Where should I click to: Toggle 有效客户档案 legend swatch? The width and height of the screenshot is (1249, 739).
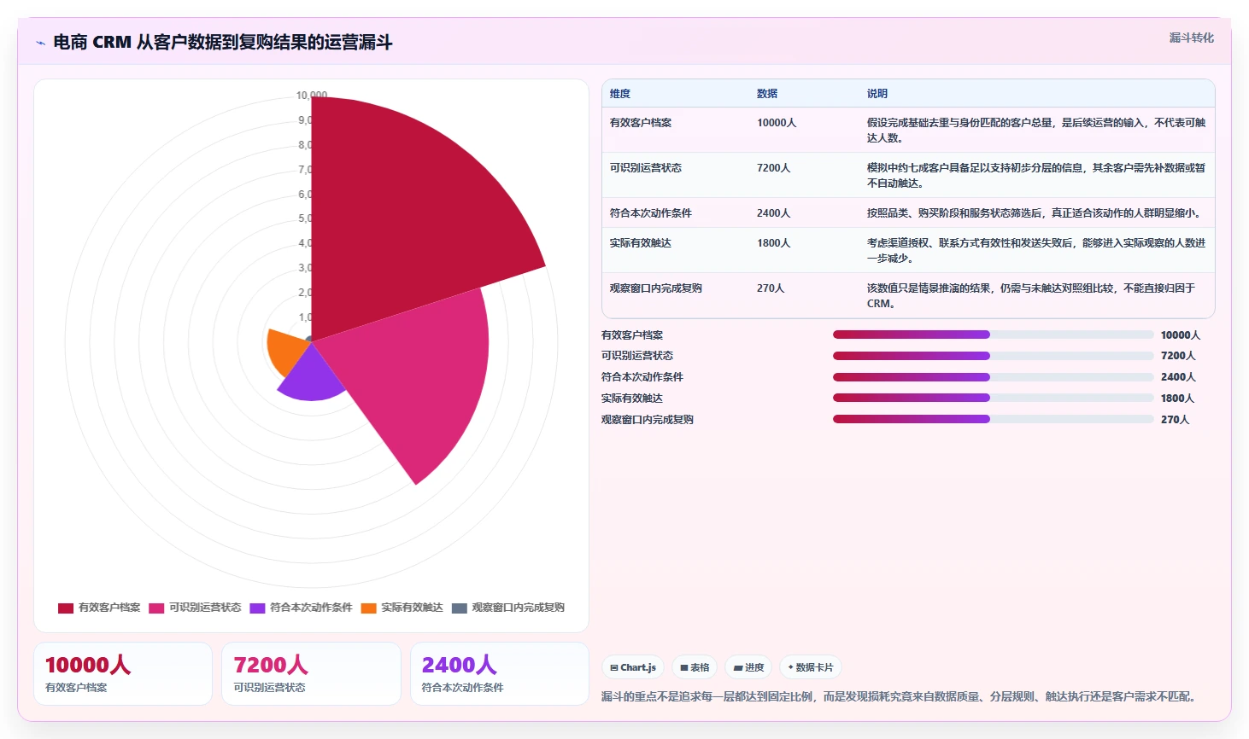tap(66, 608)
